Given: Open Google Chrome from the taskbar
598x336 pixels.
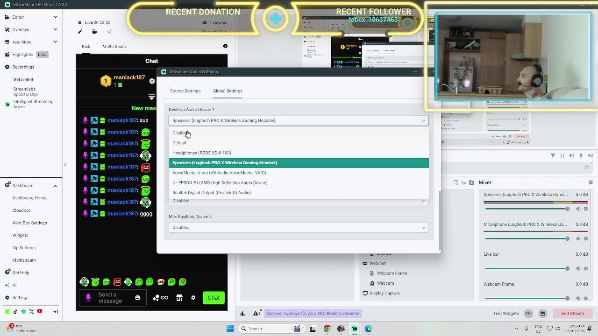Looking at the screenshot, I should [x=327, y=329].
